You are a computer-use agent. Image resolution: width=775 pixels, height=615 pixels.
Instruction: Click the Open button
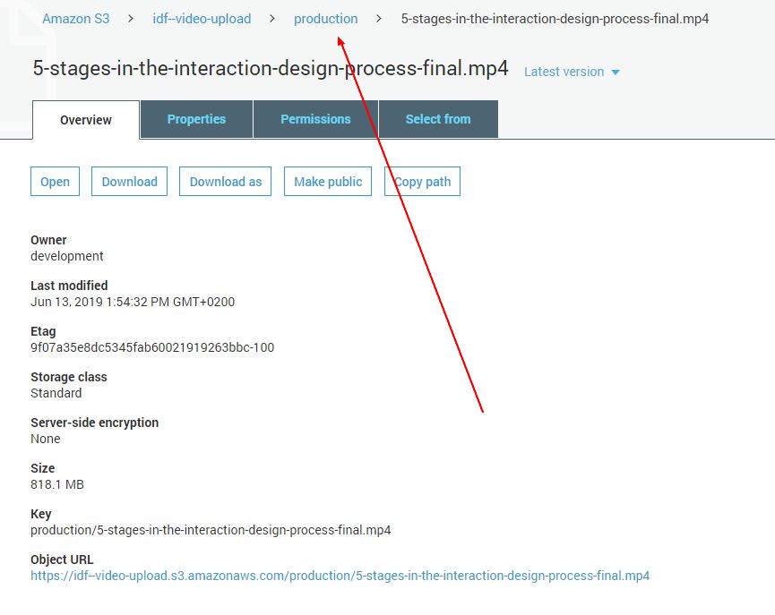click(x=55, y=182)
